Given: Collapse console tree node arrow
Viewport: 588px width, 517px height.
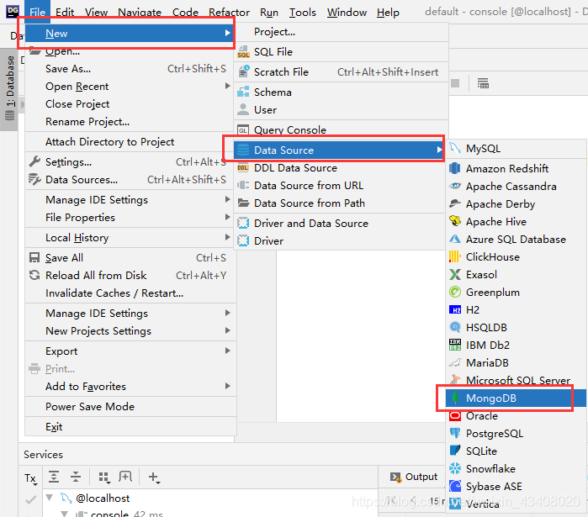Looking at the screenshot, I should [64, 514].
